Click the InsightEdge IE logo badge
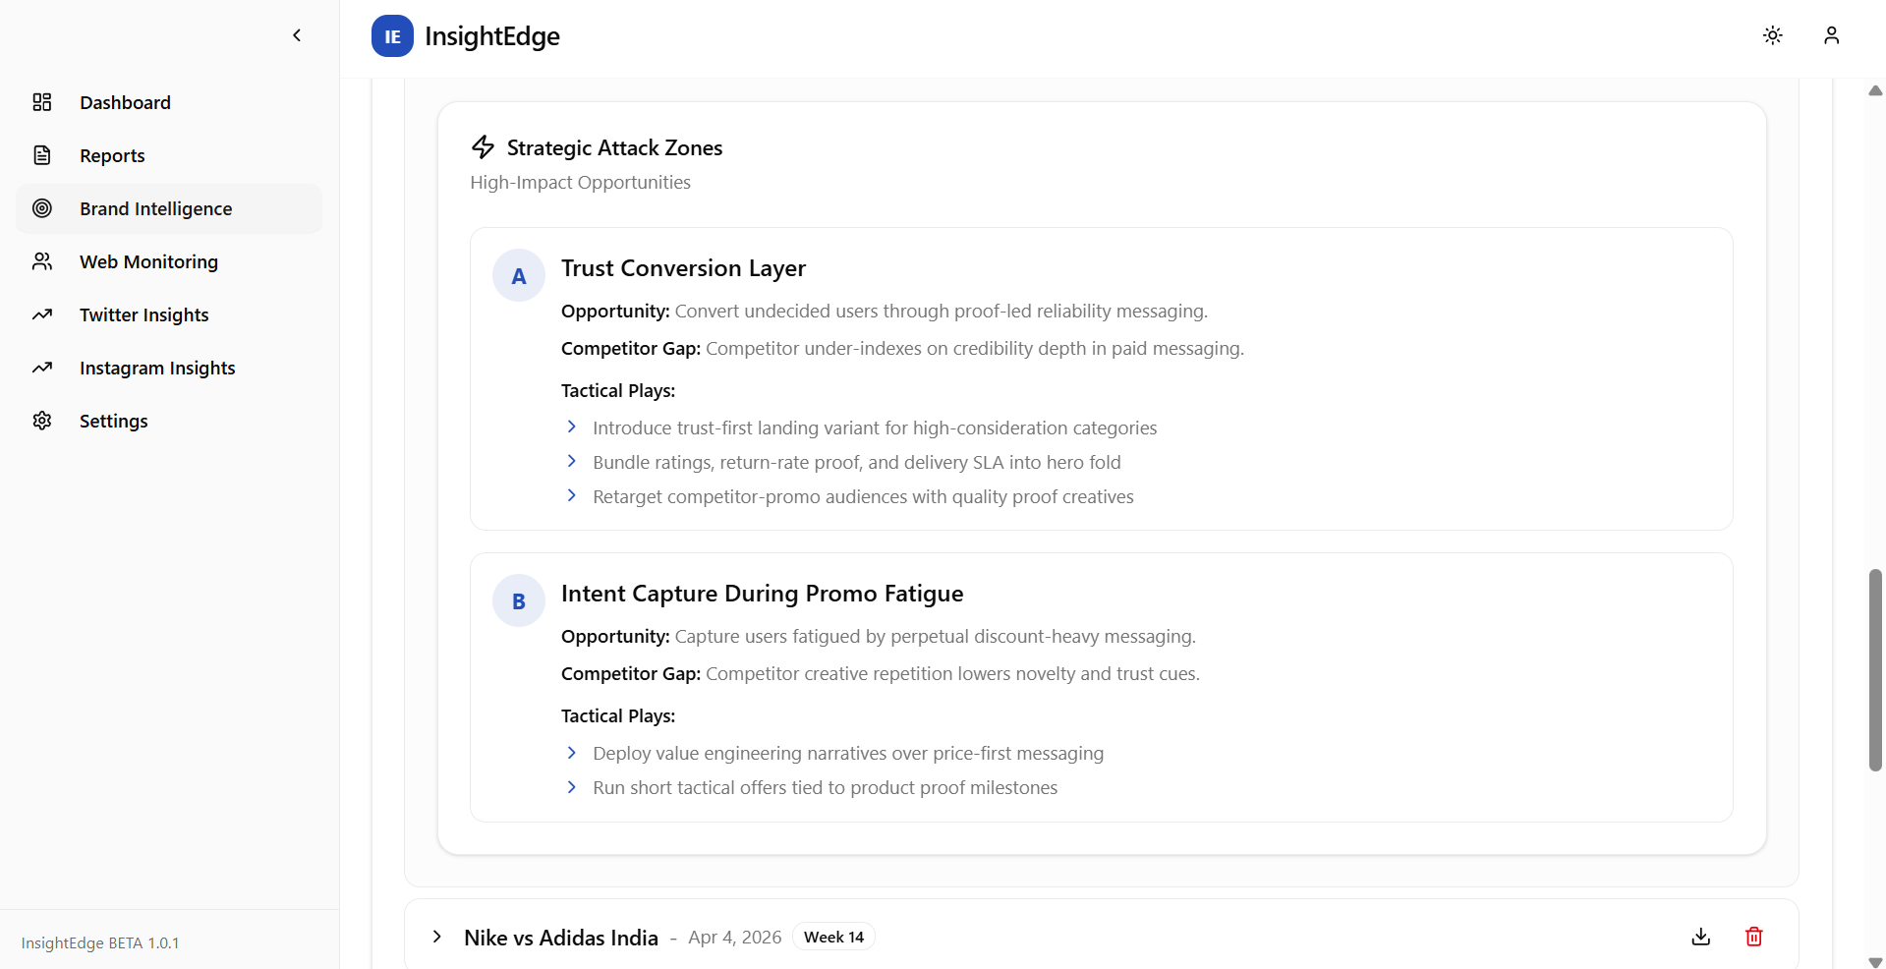Viewport: 1886px width, 969px height. coord(391,36)
